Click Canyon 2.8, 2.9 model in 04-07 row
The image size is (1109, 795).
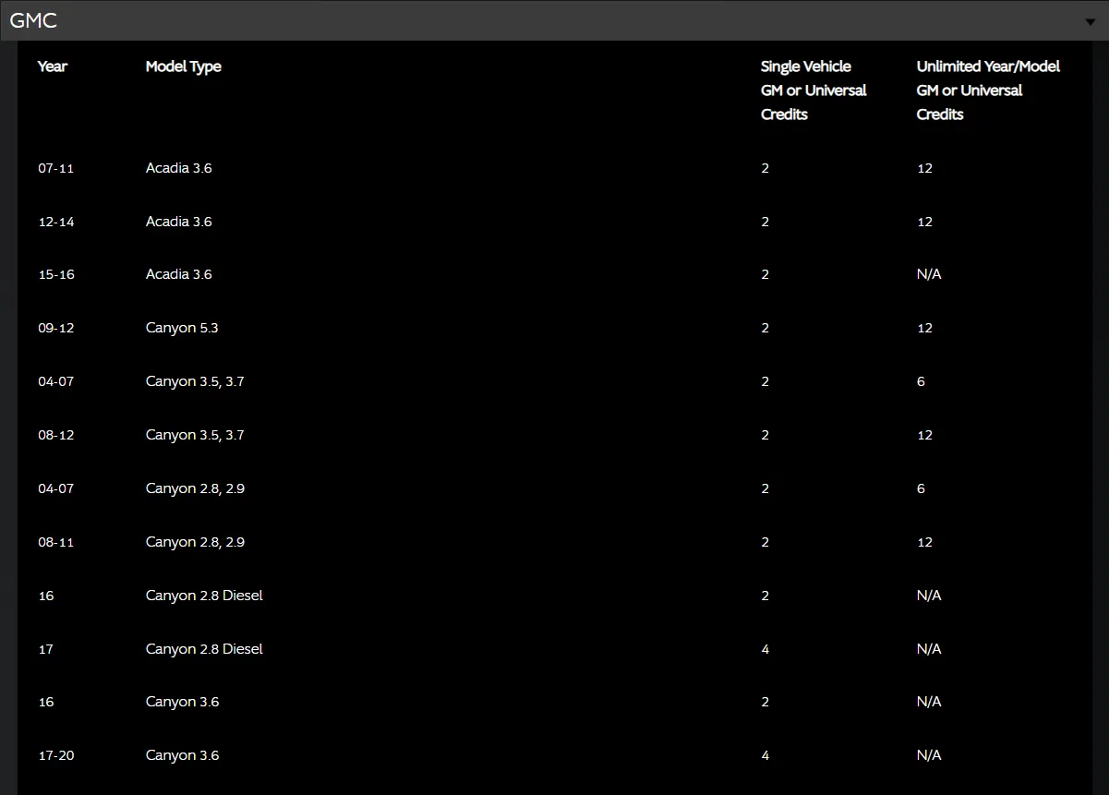point(195,488)
